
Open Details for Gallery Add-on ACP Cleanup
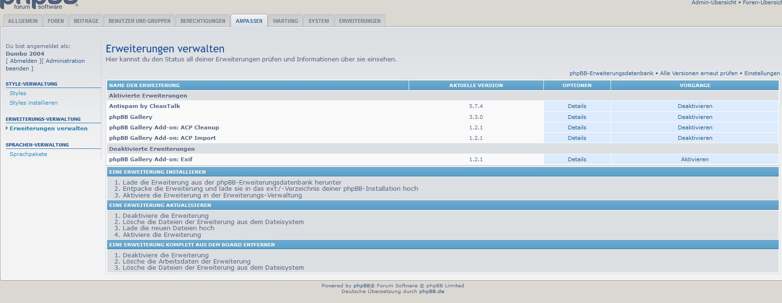click(x=577, y=127)
